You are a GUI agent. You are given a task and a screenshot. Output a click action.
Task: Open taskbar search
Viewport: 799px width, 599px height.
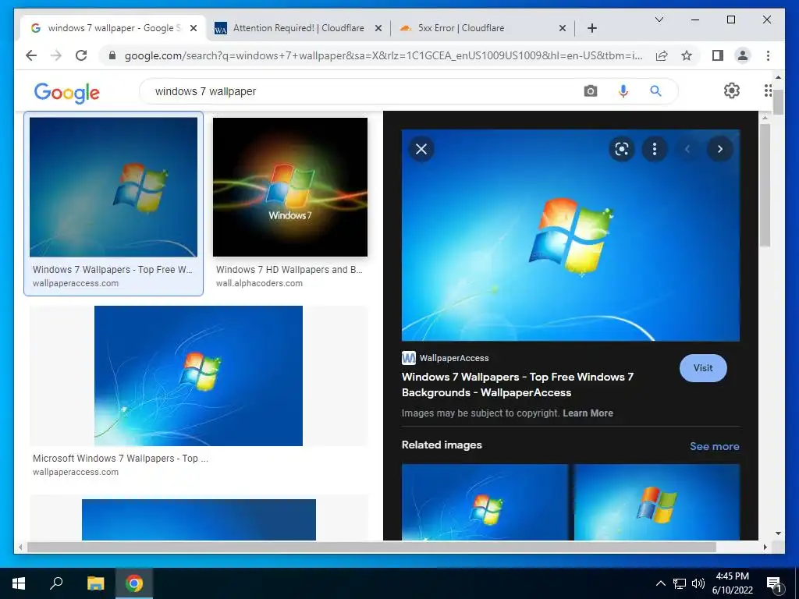pos(56,583)
